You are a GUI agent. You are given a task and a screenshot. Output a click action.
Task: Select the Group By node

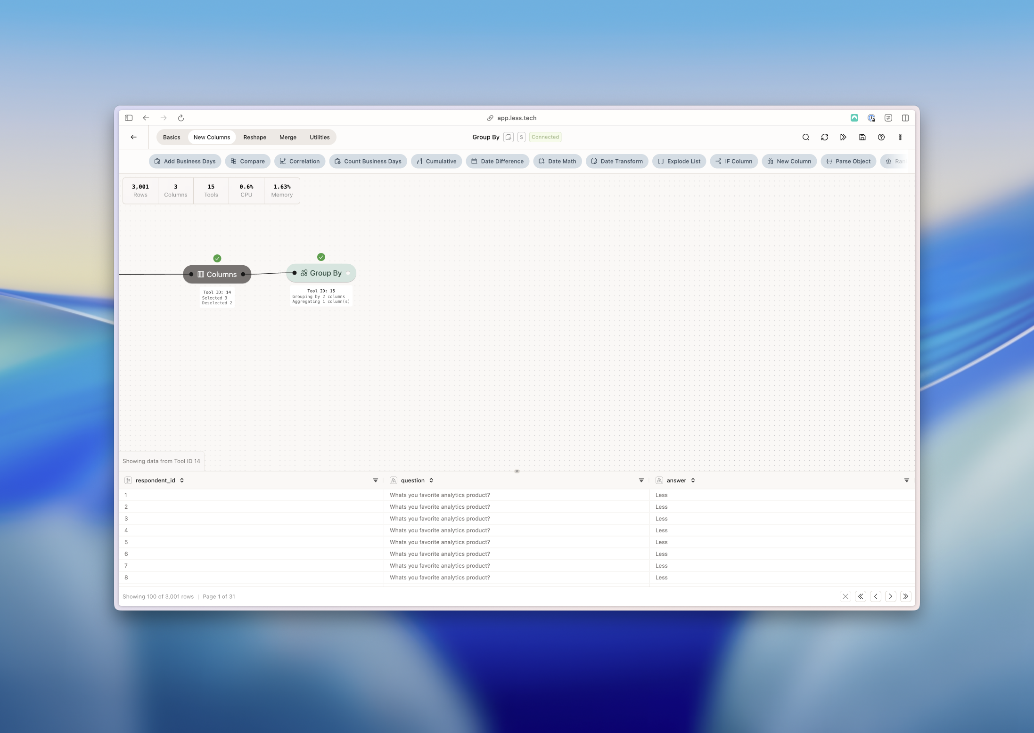tap(321, 273)
